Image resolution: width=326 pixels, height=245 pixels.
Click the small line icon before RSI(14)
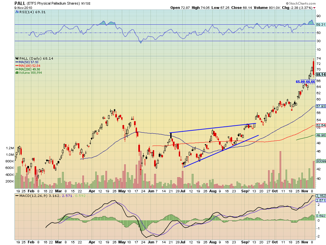coord(17,12)
